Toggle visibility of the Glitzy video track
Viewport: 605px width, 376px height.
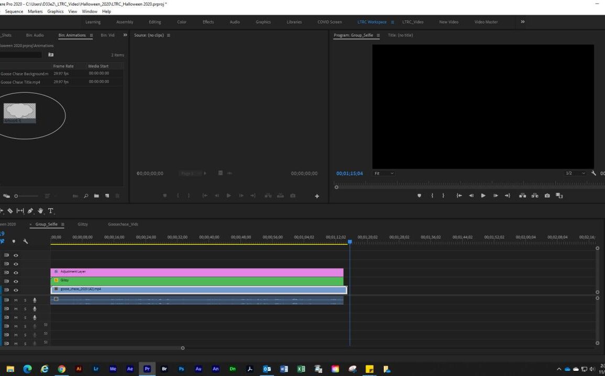coord(16,281)
